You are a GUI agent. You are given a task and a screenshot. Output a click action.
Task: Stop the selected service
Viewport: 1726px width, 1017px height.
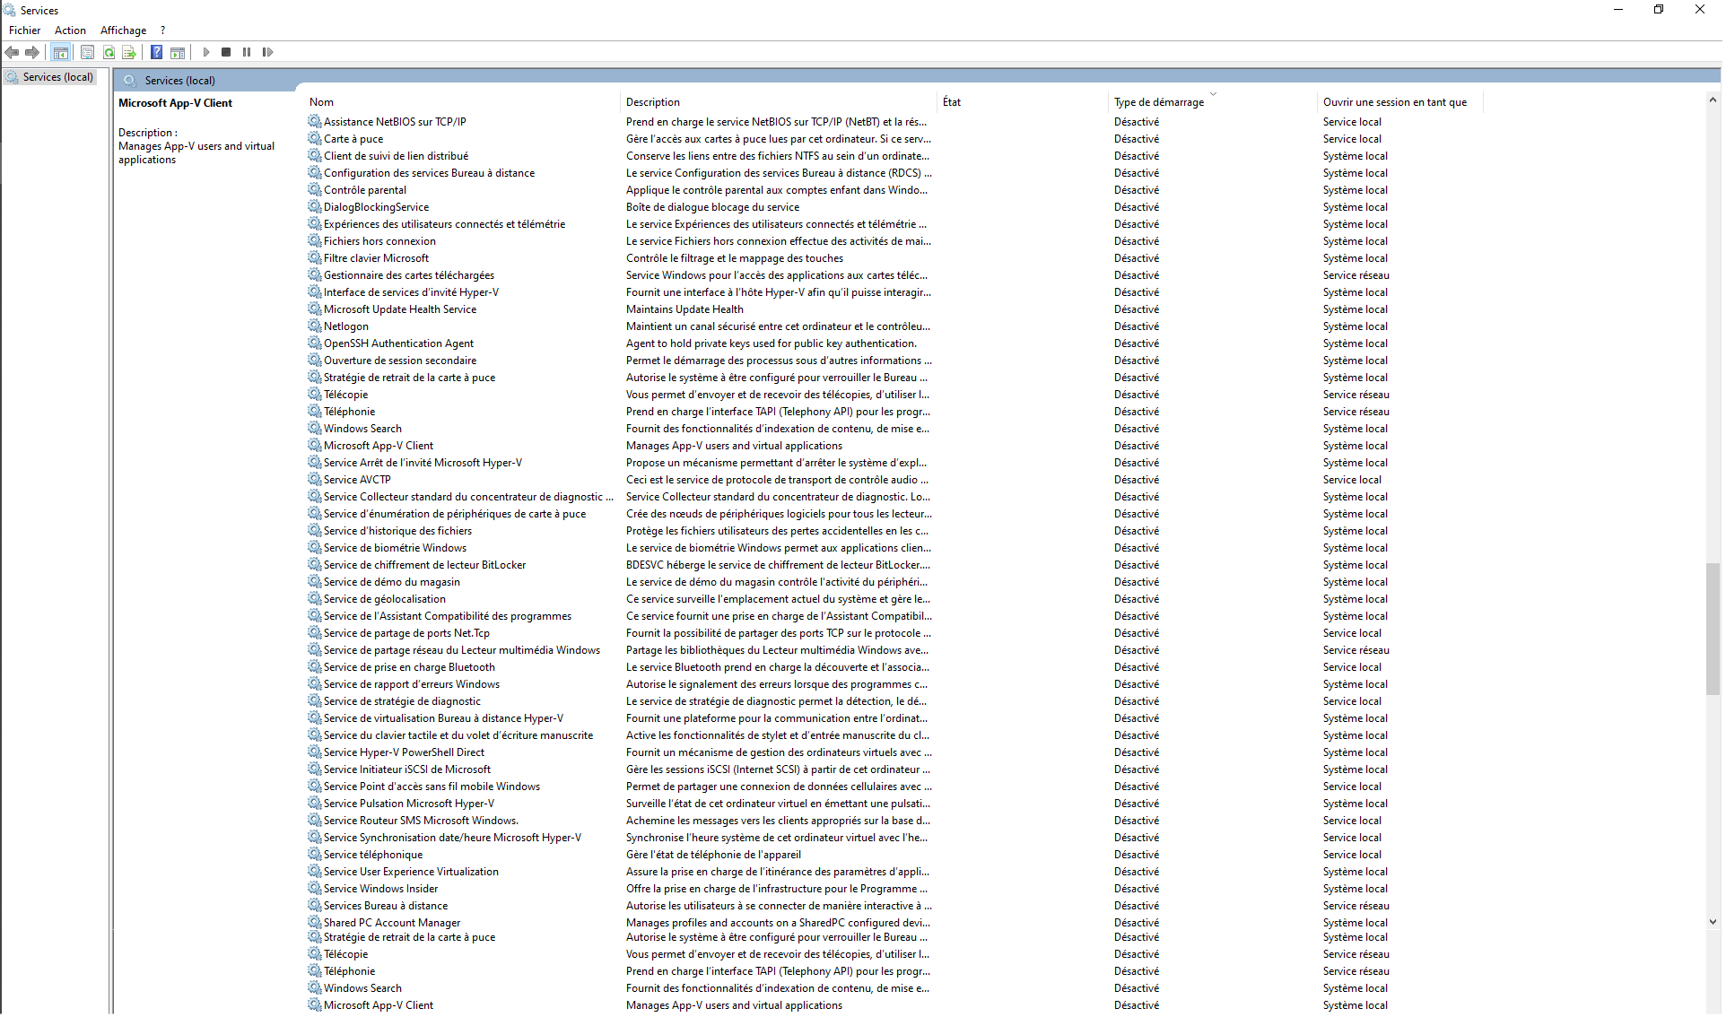point(226,53)
